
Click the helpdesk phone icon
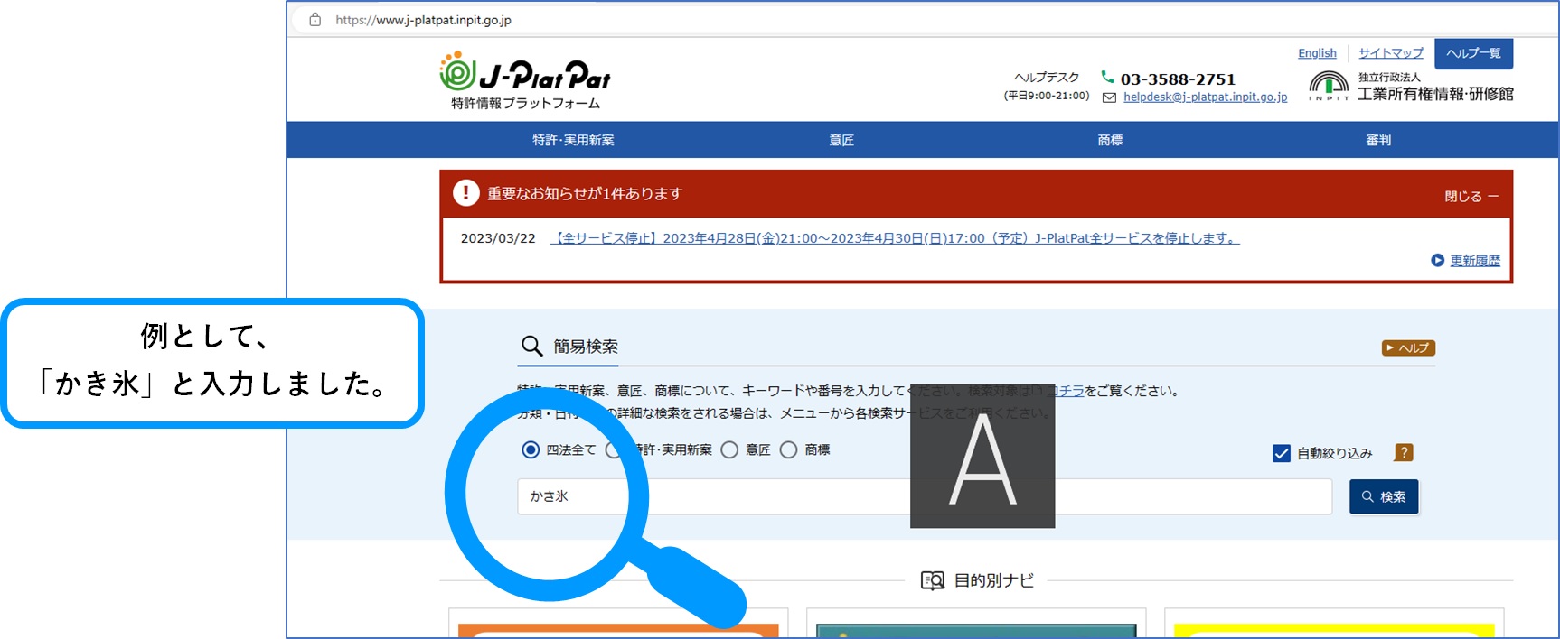[x=1107, y=78]
